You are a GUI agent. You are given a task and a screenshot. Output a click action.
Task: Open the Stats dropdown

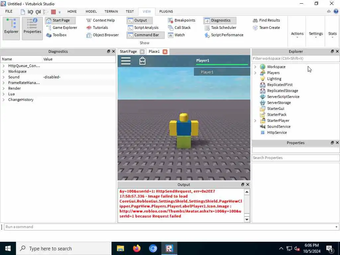[x=332, y=35]
